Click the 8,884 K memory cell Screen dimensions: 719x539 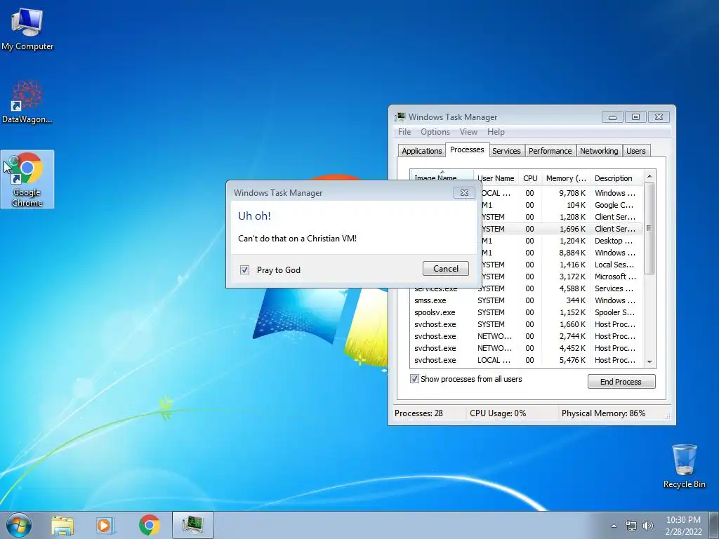point(572,253)
